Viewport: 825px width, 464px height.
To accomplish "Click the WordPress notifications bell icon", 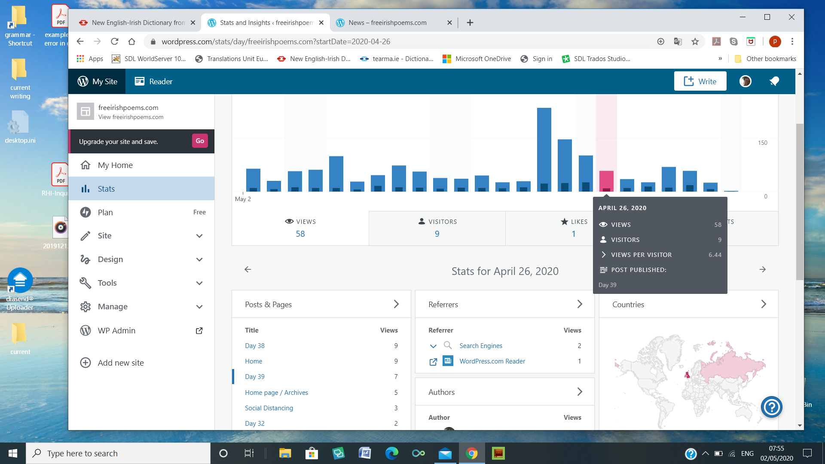I will 774,81.
